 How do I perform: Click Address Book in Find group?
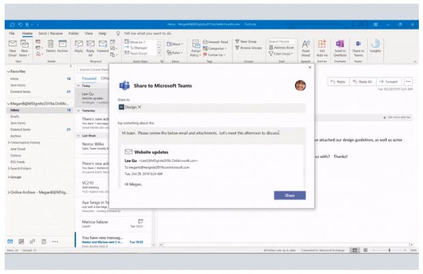click(281, 48)
